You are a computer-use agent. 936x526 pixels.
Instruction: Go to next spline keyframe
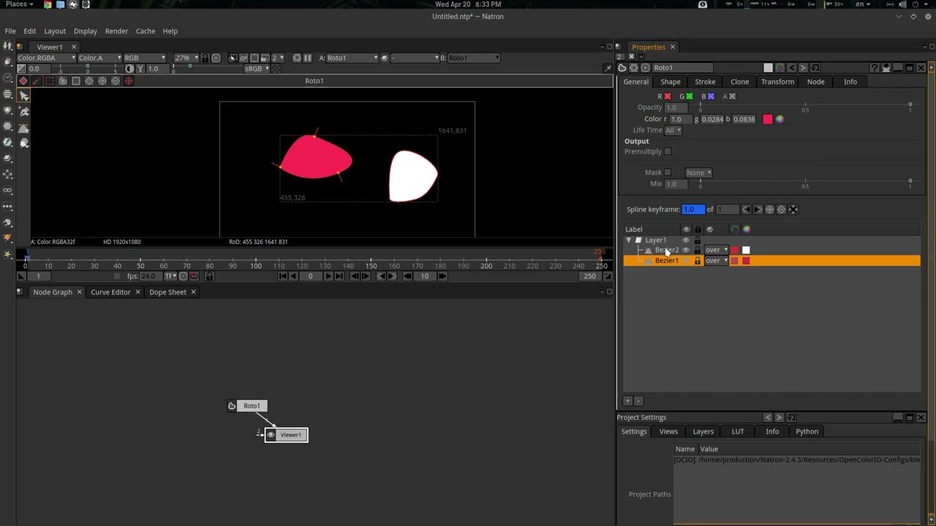[x=758, y=210]
